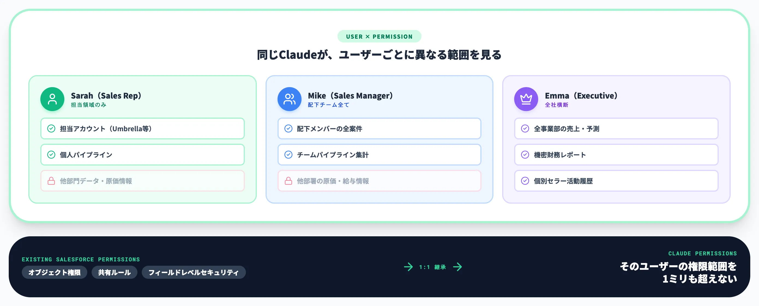Click checkmark next to 担当アカウント (Umbrella等)
Image resolution: width=759 pixels, height=306 pixels.
pyautogui.click(x=51, y=128)
